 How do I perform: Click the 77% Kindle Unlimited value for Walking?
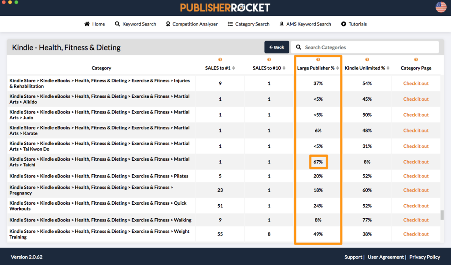[x=367, y=220]
